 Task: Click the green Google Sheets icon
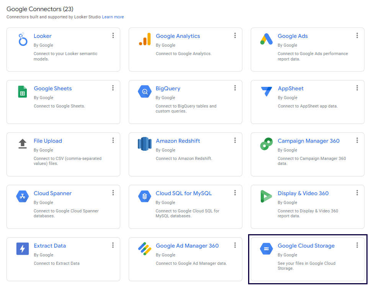(x=23, y=92)
